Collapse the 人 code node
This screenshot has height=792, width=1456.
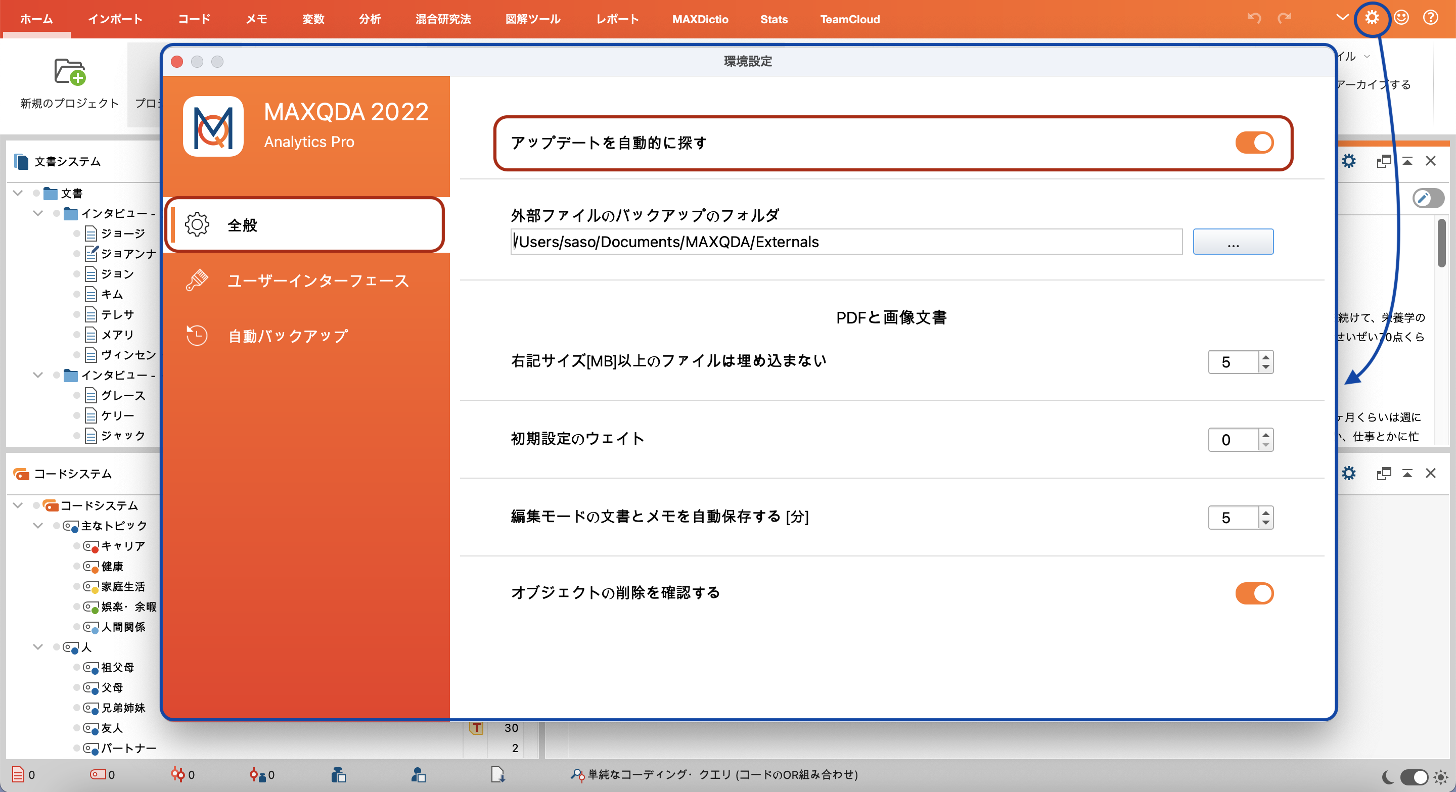pos(38,647)
